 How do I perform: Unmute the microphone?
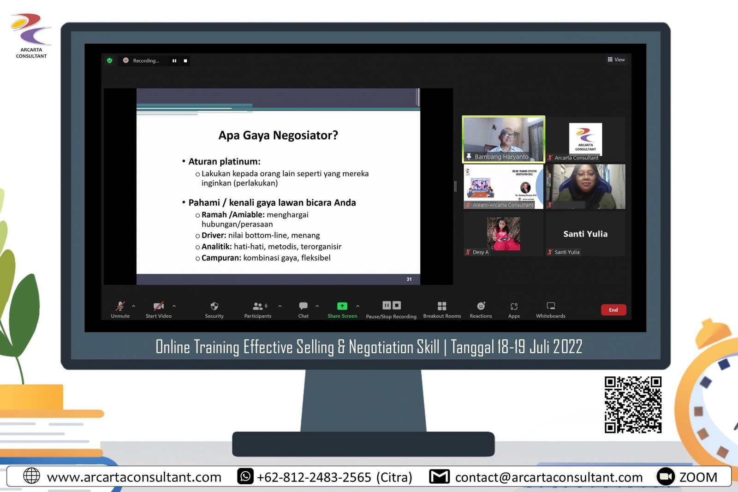pos(120,309)
